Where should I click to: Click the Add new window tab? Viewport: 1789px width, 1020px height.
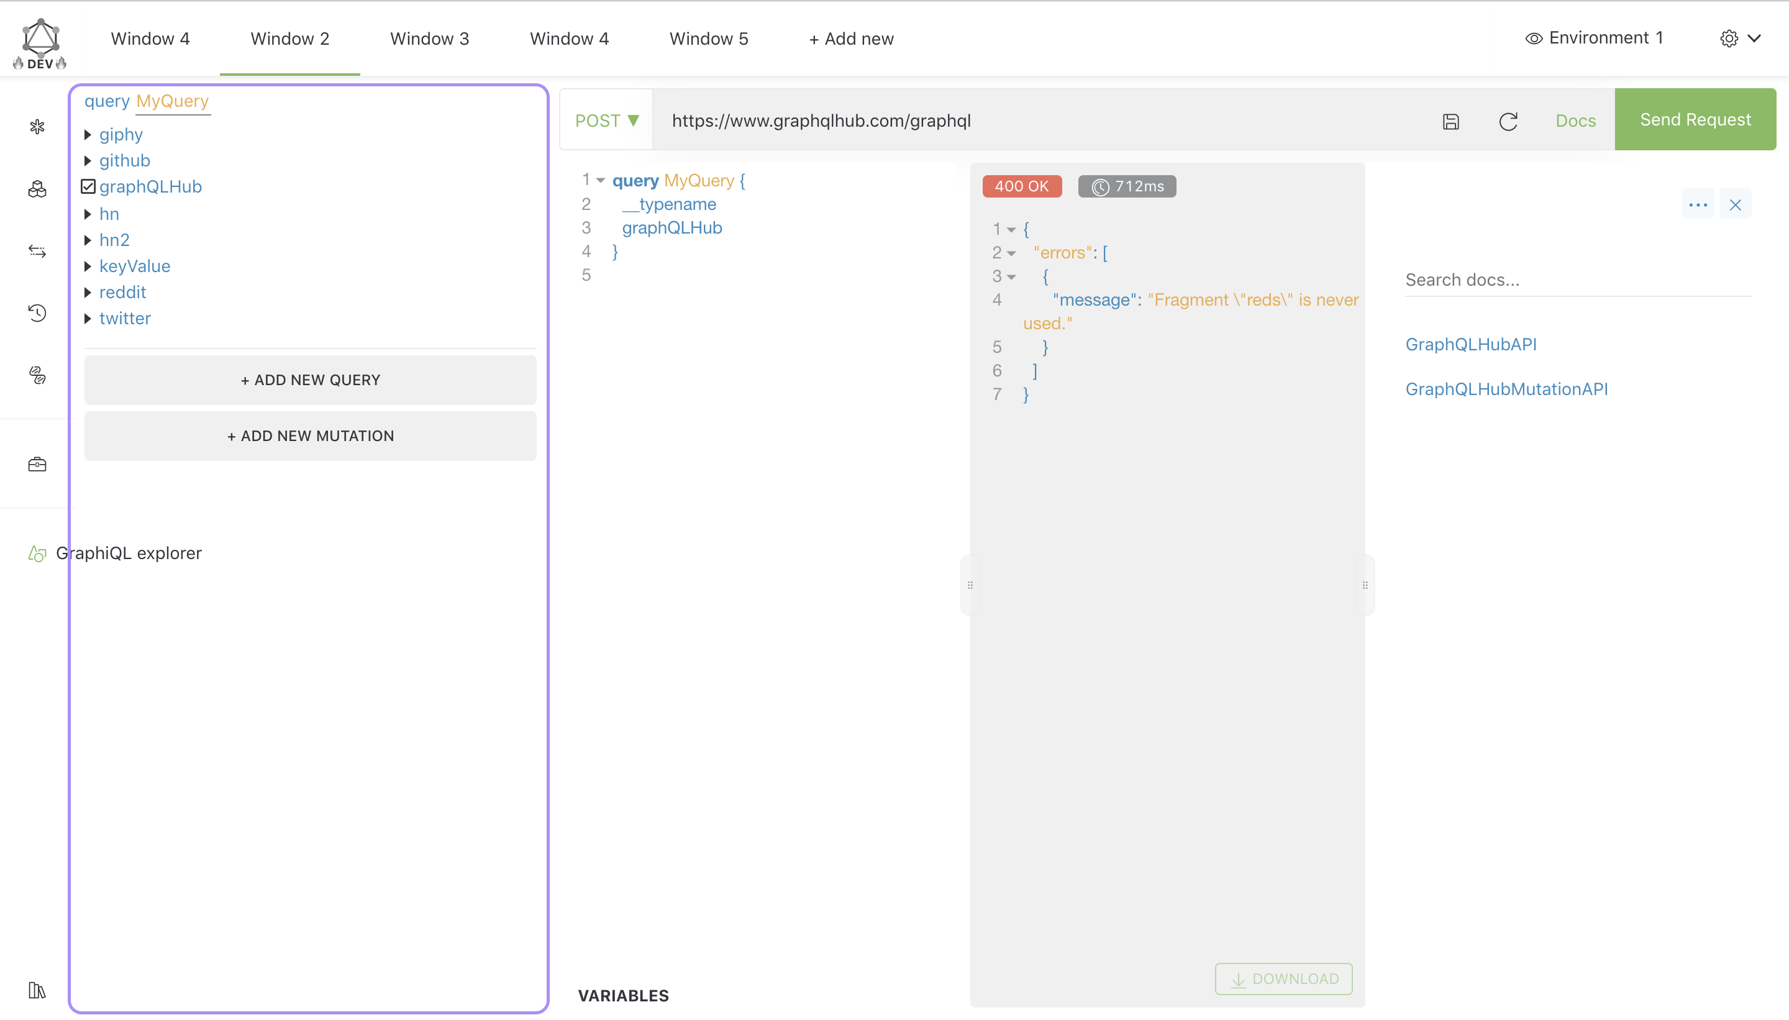click(x=851, y=39)
